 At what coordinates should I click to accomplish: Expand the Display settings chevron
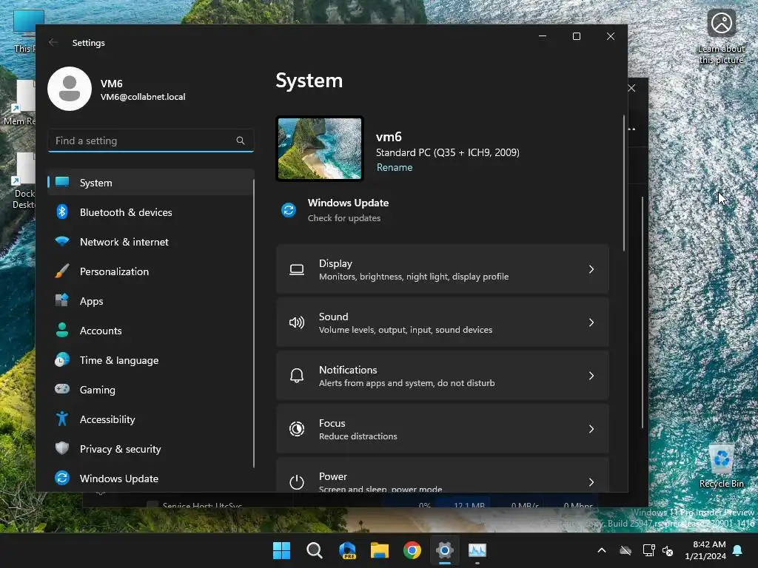[x=591, y=269]
